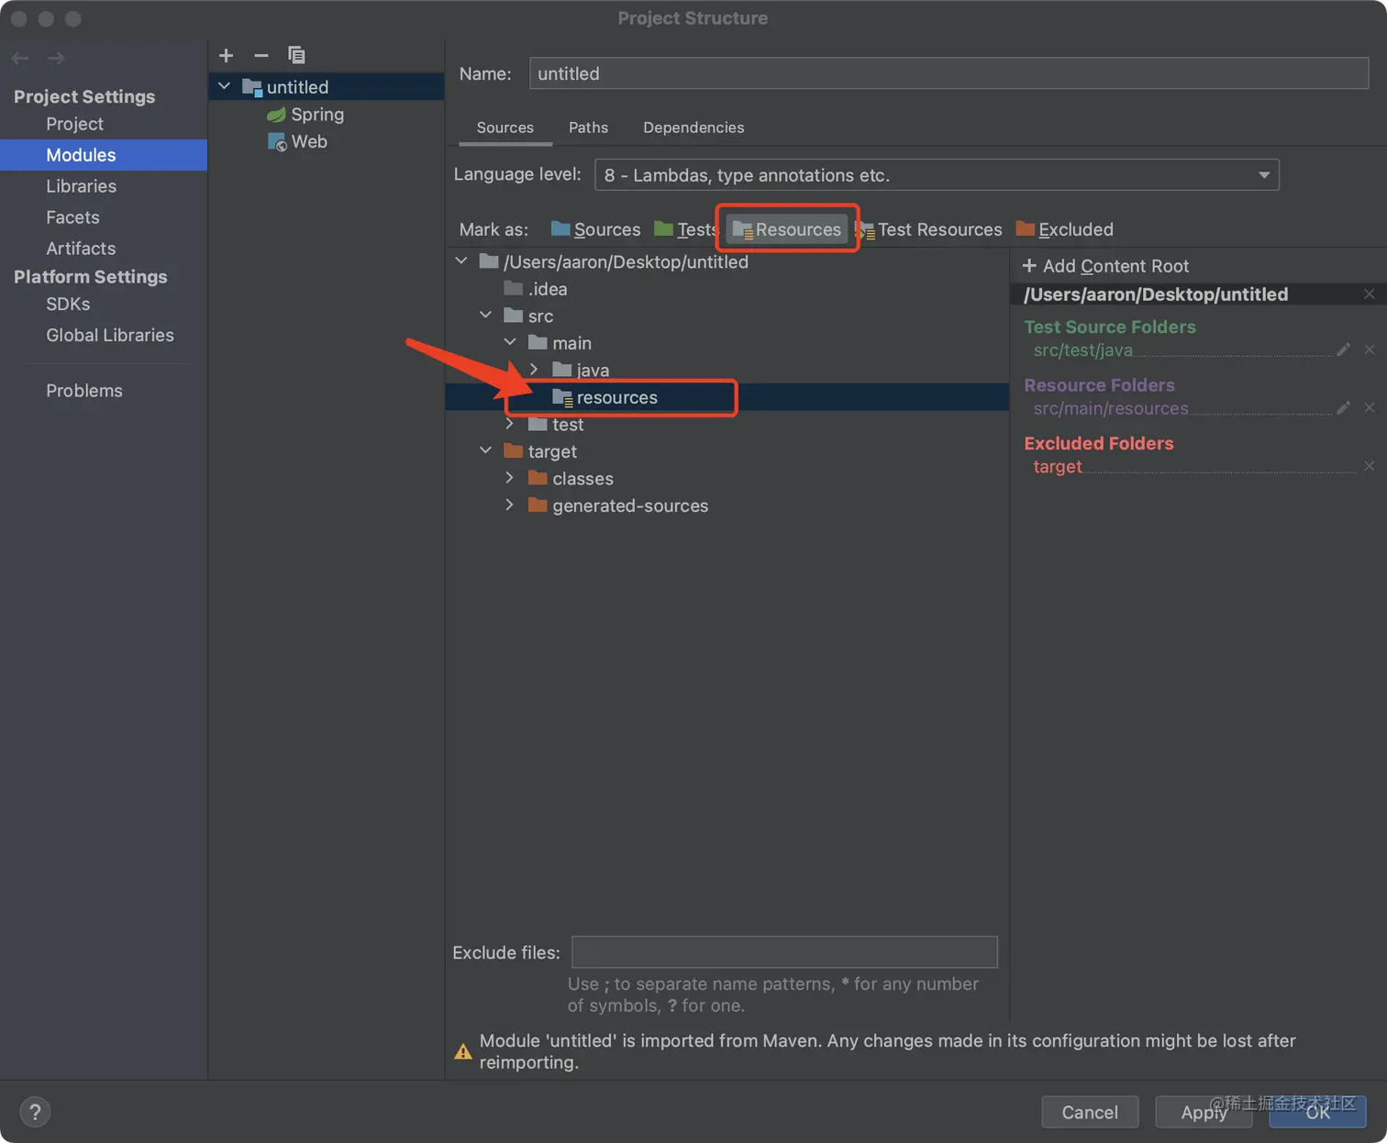Click the add module plus icon
1387x1143 pixels.
(x=227, y=56)
